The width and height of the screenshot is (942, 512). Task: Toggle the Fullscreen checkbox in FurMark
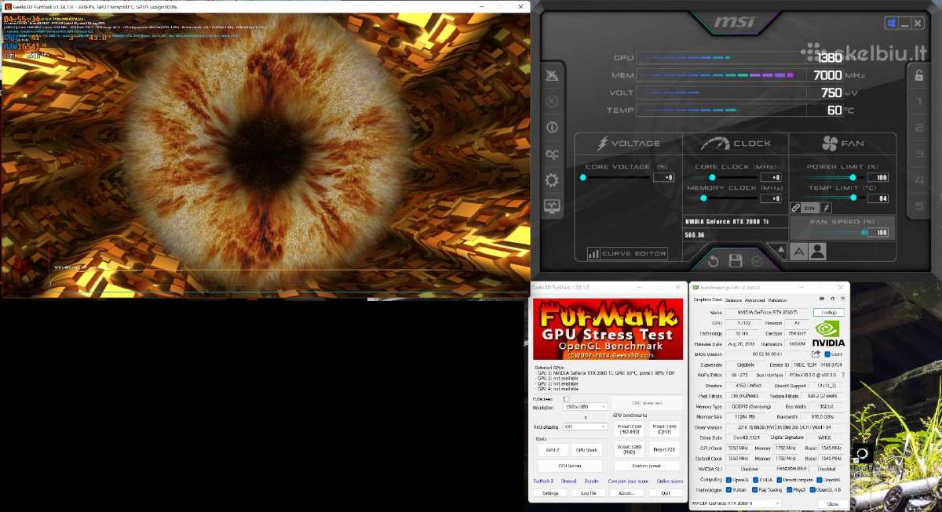(567, 399)
